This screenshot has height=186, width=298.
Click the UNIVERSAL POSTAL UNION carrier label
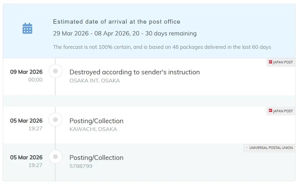tap(271, 148)
